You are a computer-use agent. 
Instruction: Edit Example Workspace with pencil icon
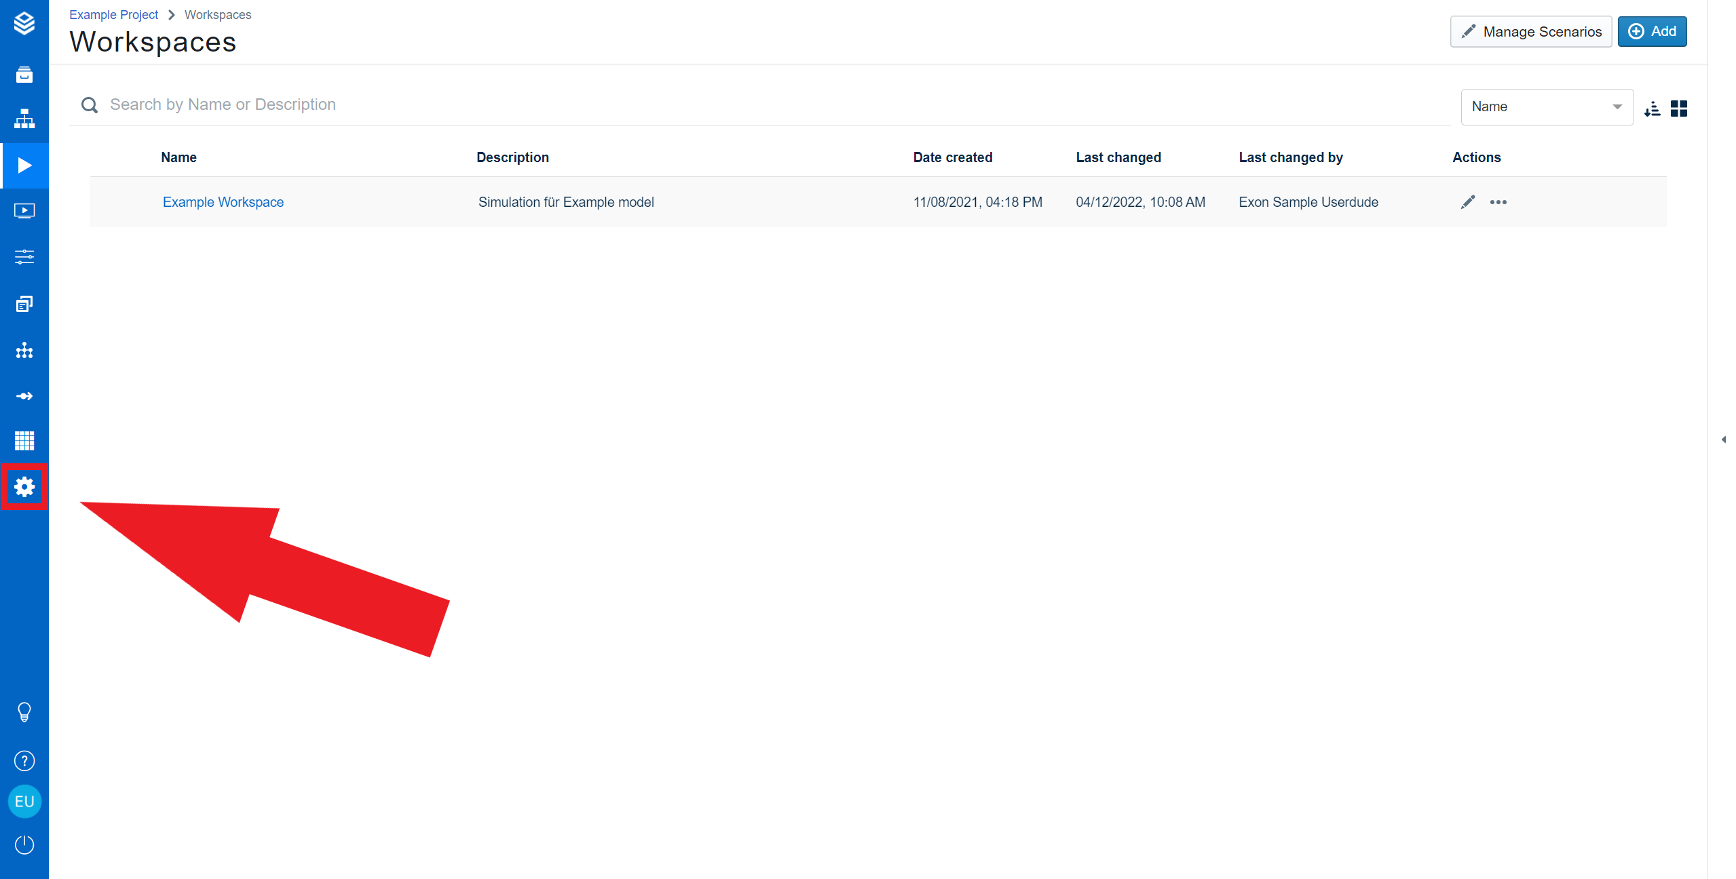point(1468,202)
